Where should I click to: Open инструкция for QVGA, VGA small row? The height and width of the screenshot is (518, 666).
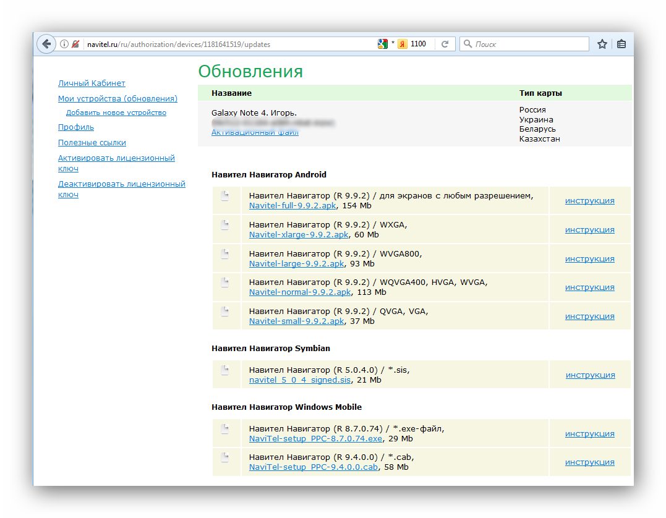click(x=589, y=316)
